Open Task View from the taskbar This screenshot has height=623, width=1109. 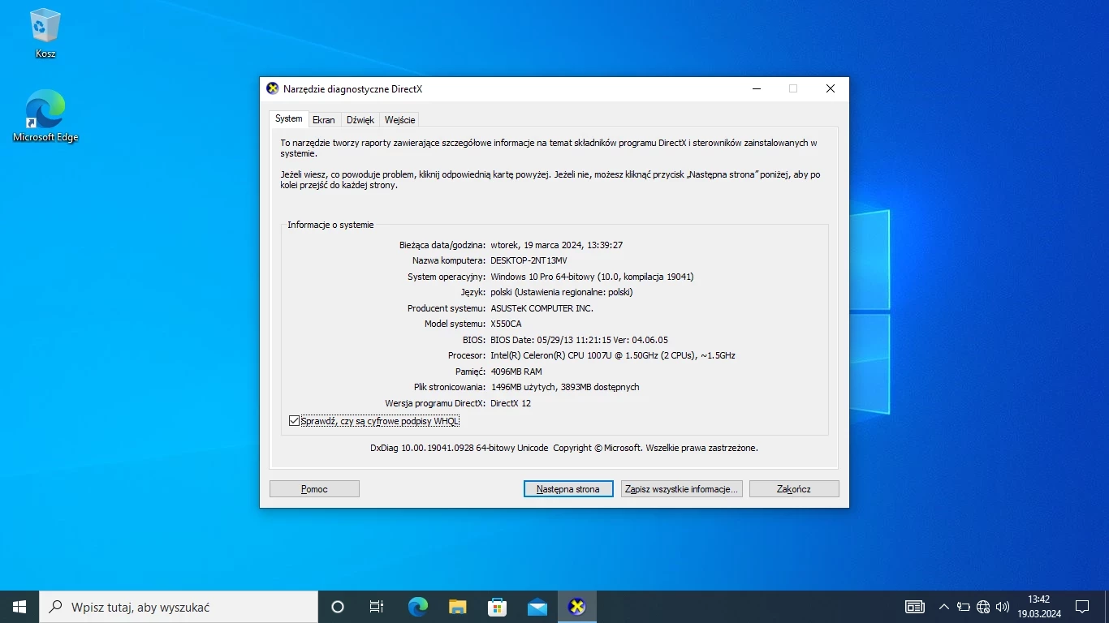tap(377, 606)
